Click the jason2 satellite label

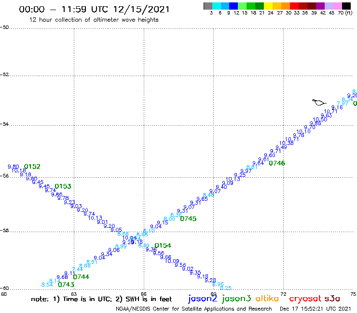click(x=203, y=299)
